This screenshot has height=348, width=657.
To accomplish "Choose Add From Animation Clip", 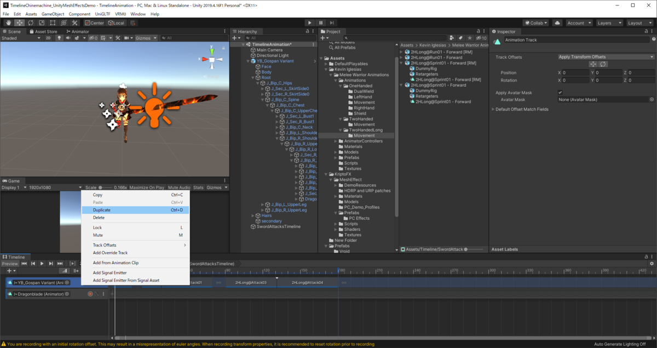I will pos(135,263).
